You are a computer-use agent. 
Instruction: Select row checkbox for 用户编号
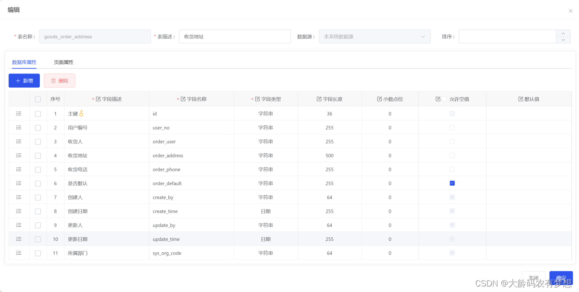point(38,128)
